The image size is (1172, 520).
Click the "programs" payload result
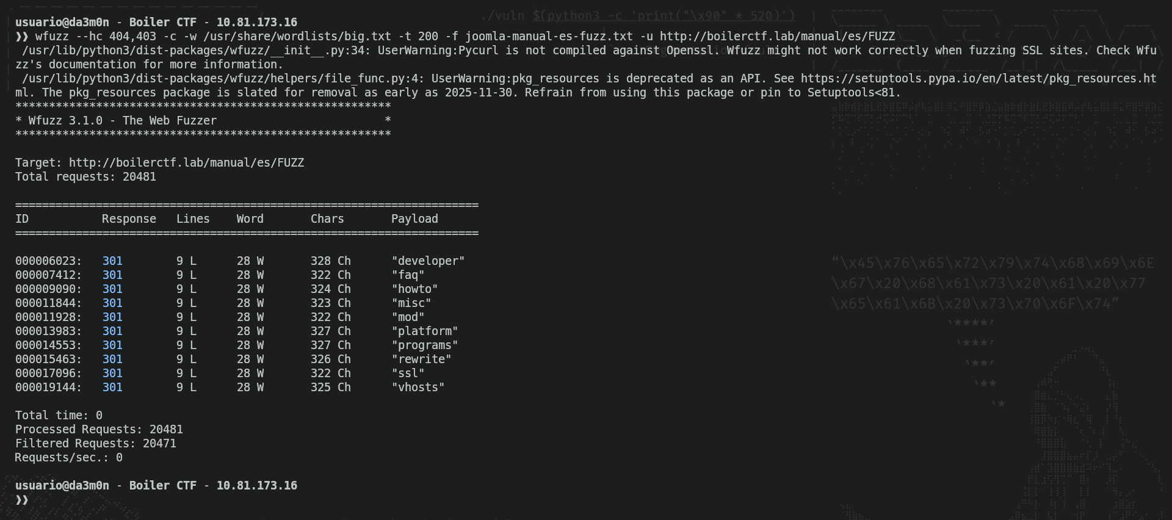point(425,345)
